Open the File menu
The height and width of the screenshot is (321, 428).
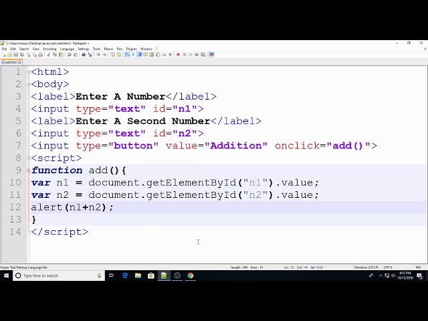click(x=4, y=49)
